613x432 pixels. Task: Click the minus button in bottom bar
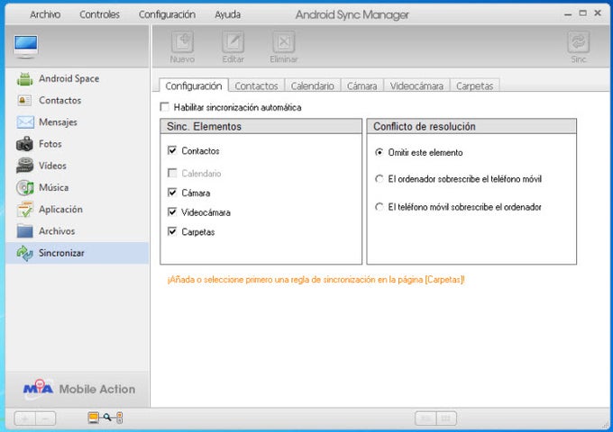46,418
